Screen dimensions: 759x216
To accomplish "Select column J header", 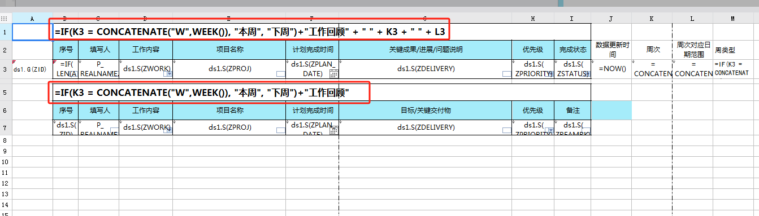I will click(611, 19).
